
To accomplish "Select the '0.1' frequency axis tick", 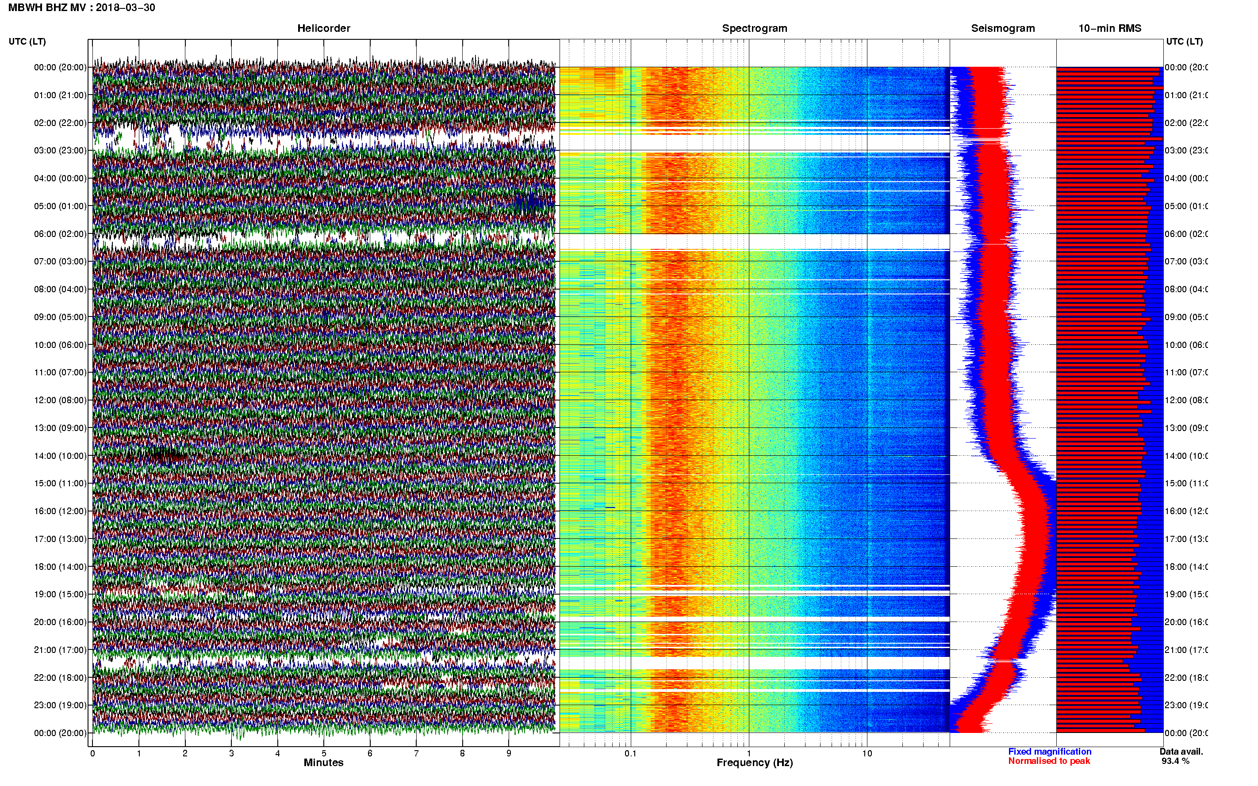I will 630,753.
